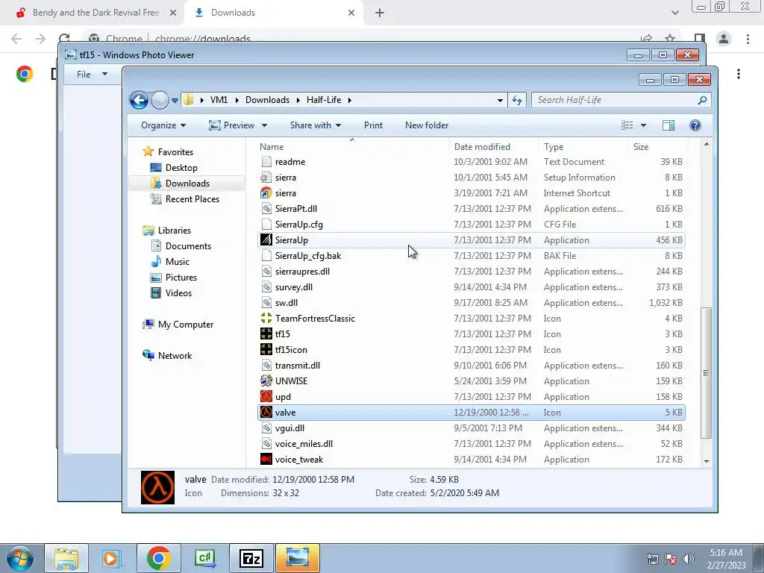Click the Print toolbar button
The image size is (764, 573).
pos(373,125)
